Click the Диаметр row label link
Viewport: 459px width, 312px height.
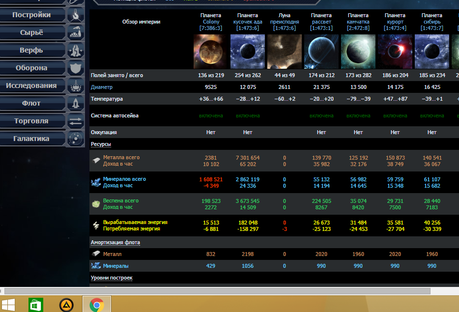tap(102, 87)
